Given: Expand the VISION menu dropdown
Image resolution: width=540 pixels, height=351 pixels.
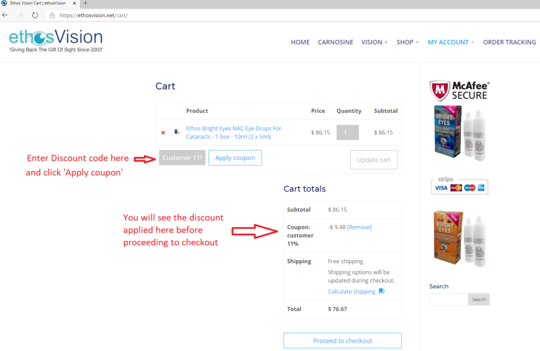Looking at the screenshot, I should tap(374, 42).
